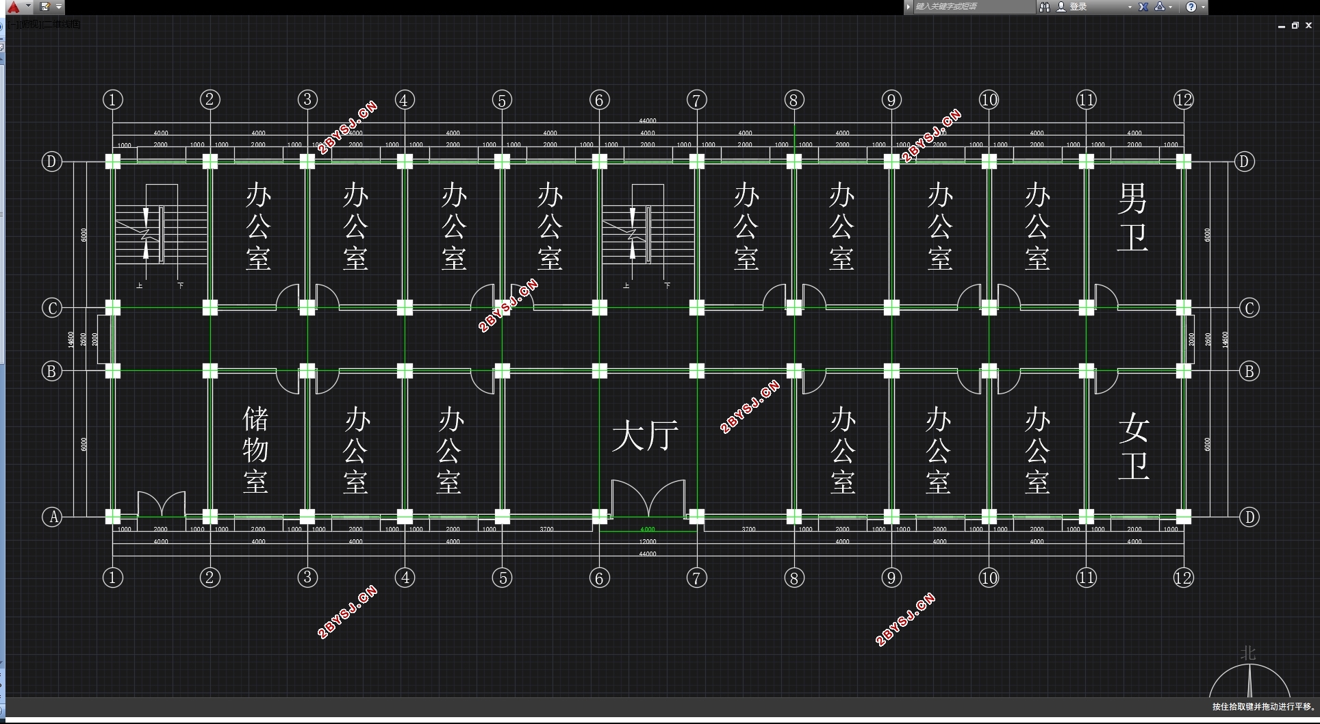Click the Autodesk 360 triangle icon
Viewport: 1320px width, 724px height.
tap(1160, 7)
